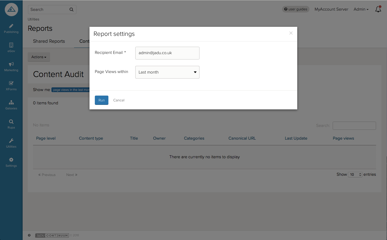Image resolution: width=387 pixels, height=240 pixels.
Task: Click the Recipient Email input field
Action: click(167, 53)
